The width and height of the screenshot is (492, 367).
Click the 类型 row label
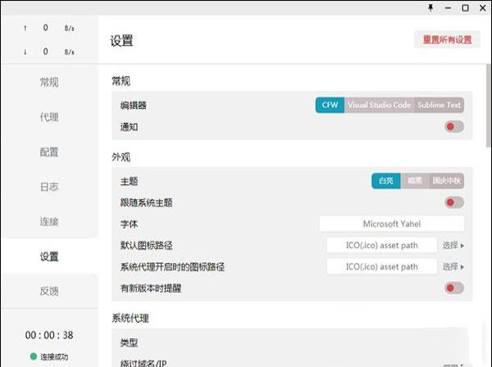(129, 342)
